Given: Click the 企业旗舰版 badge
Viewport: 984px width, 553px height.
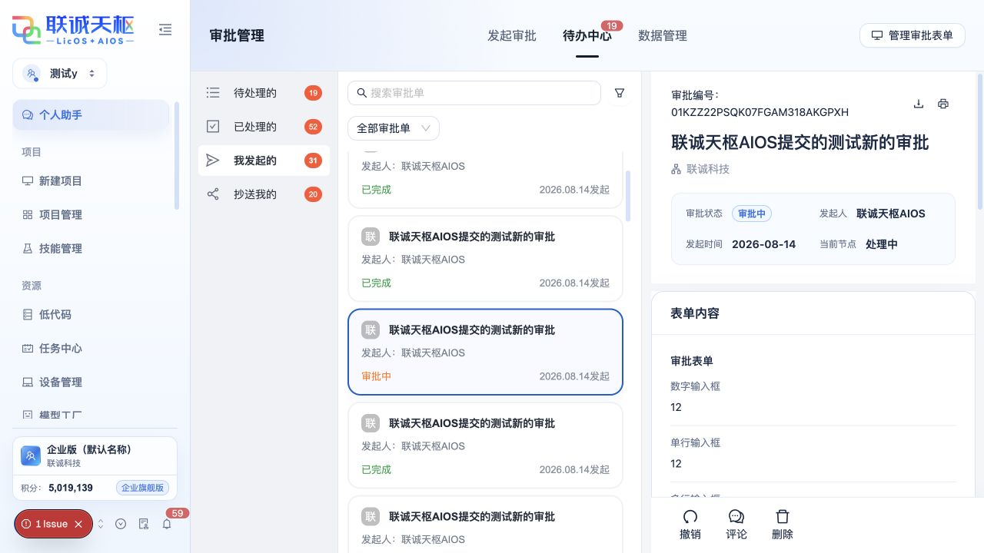Looking at the screenshot, I should [142, 488].
